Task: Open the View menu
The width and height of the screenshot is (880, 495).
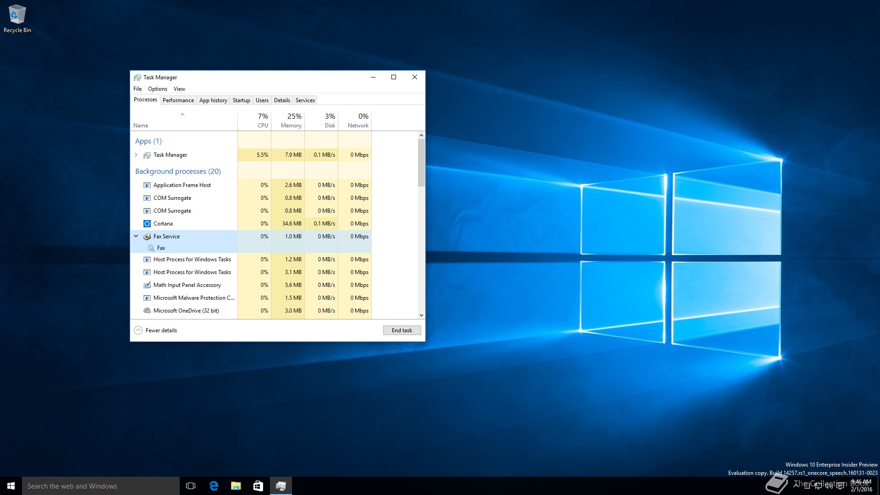Action: coord(179,89)
